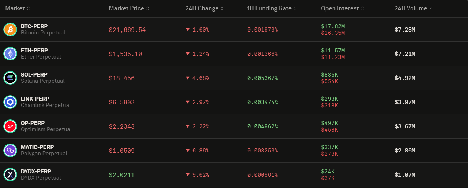Open the BTC-PERP market link

click(34, 26)
